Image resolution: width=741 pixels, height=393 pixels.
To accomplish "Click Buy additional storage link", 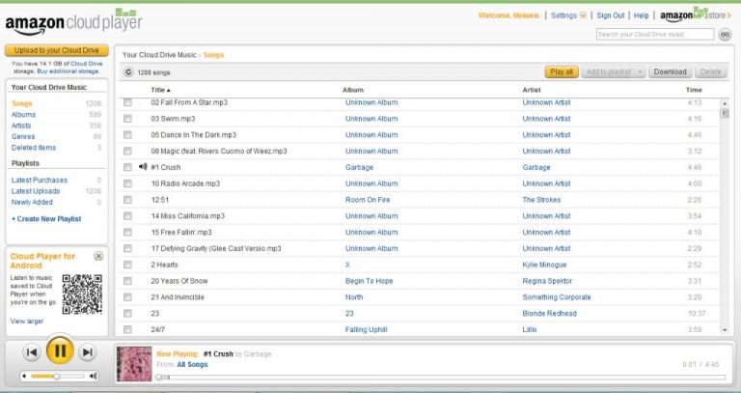I will click(69, 70).
